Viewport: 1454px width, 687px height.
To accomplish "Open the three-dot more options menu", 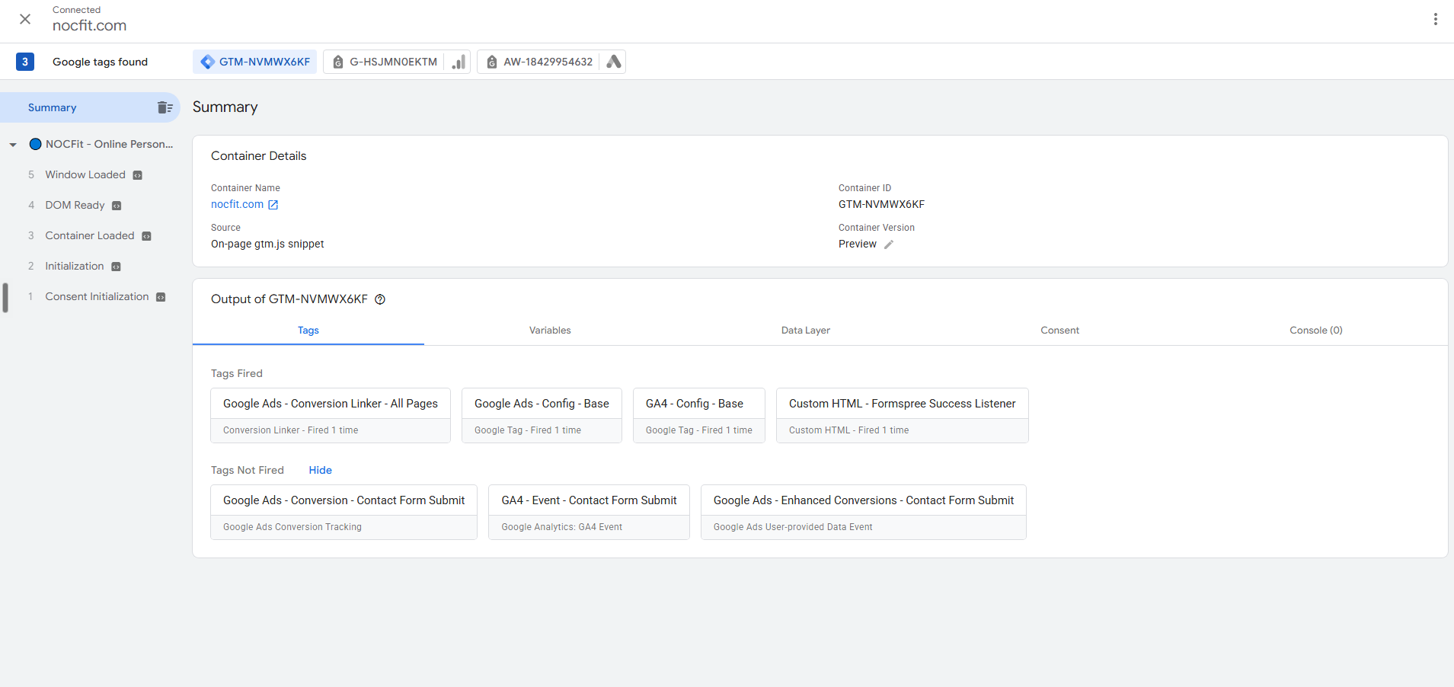I will pyautogui.click(x=1435, y=19).
